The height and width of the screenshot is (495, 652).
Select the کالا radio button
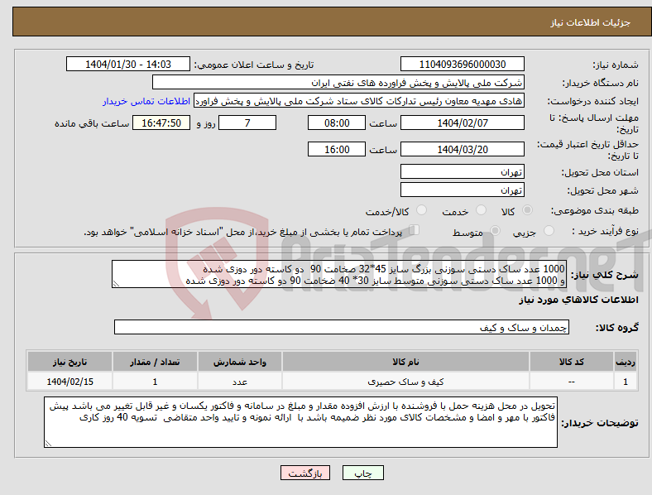pos(527,210)
